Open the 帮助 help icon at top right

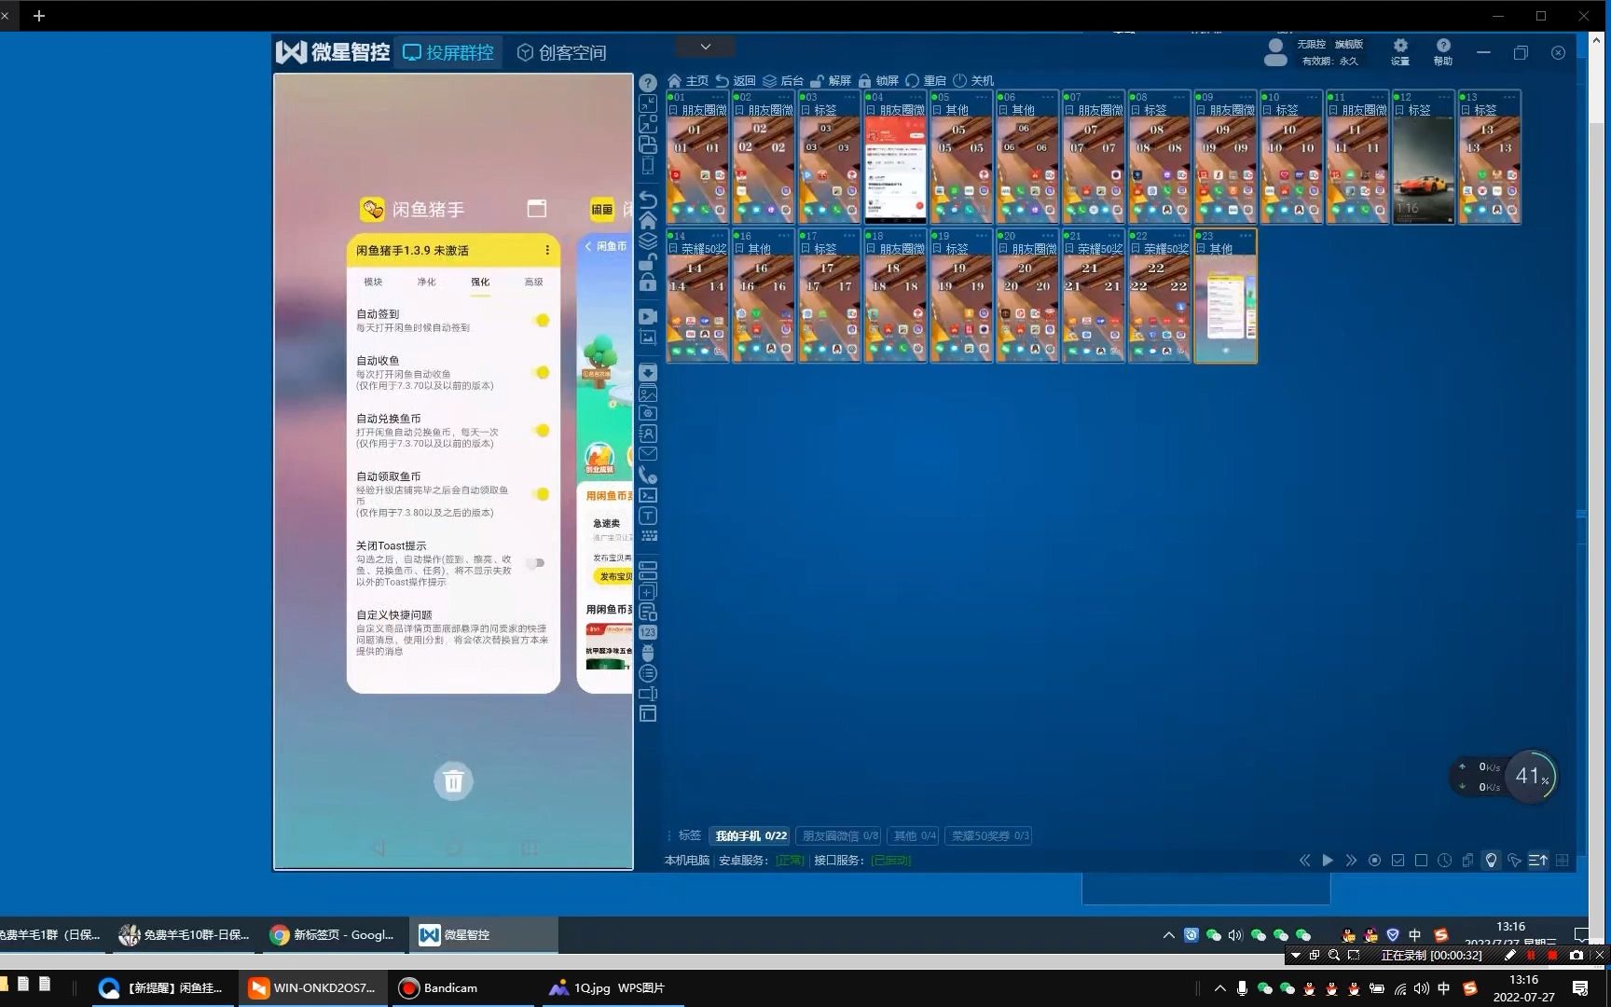[x=1443, y=46]
